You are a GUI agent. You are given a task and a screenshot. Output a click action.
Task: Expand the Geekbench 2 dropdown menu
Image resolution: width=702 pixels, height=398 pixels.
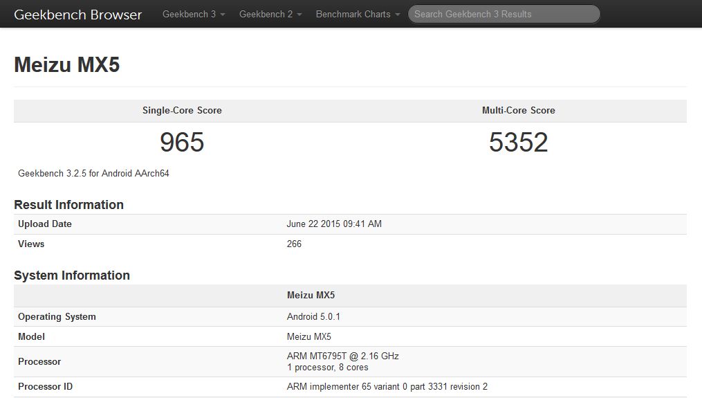pyautogui.click(x=270, y=15)
